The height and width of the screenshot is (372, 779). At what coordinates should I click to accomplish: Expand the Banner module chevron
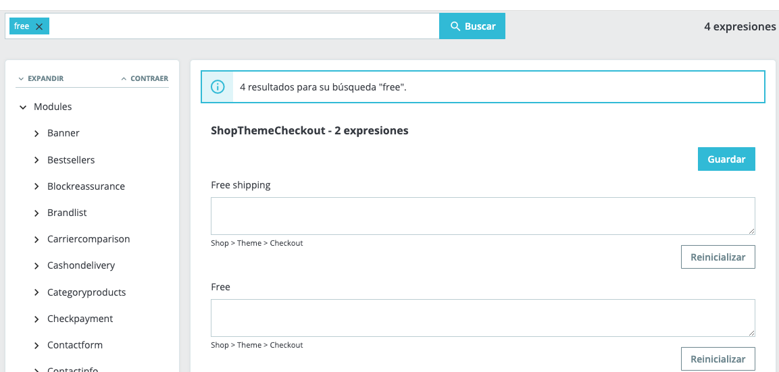click(x=36, y=134)
